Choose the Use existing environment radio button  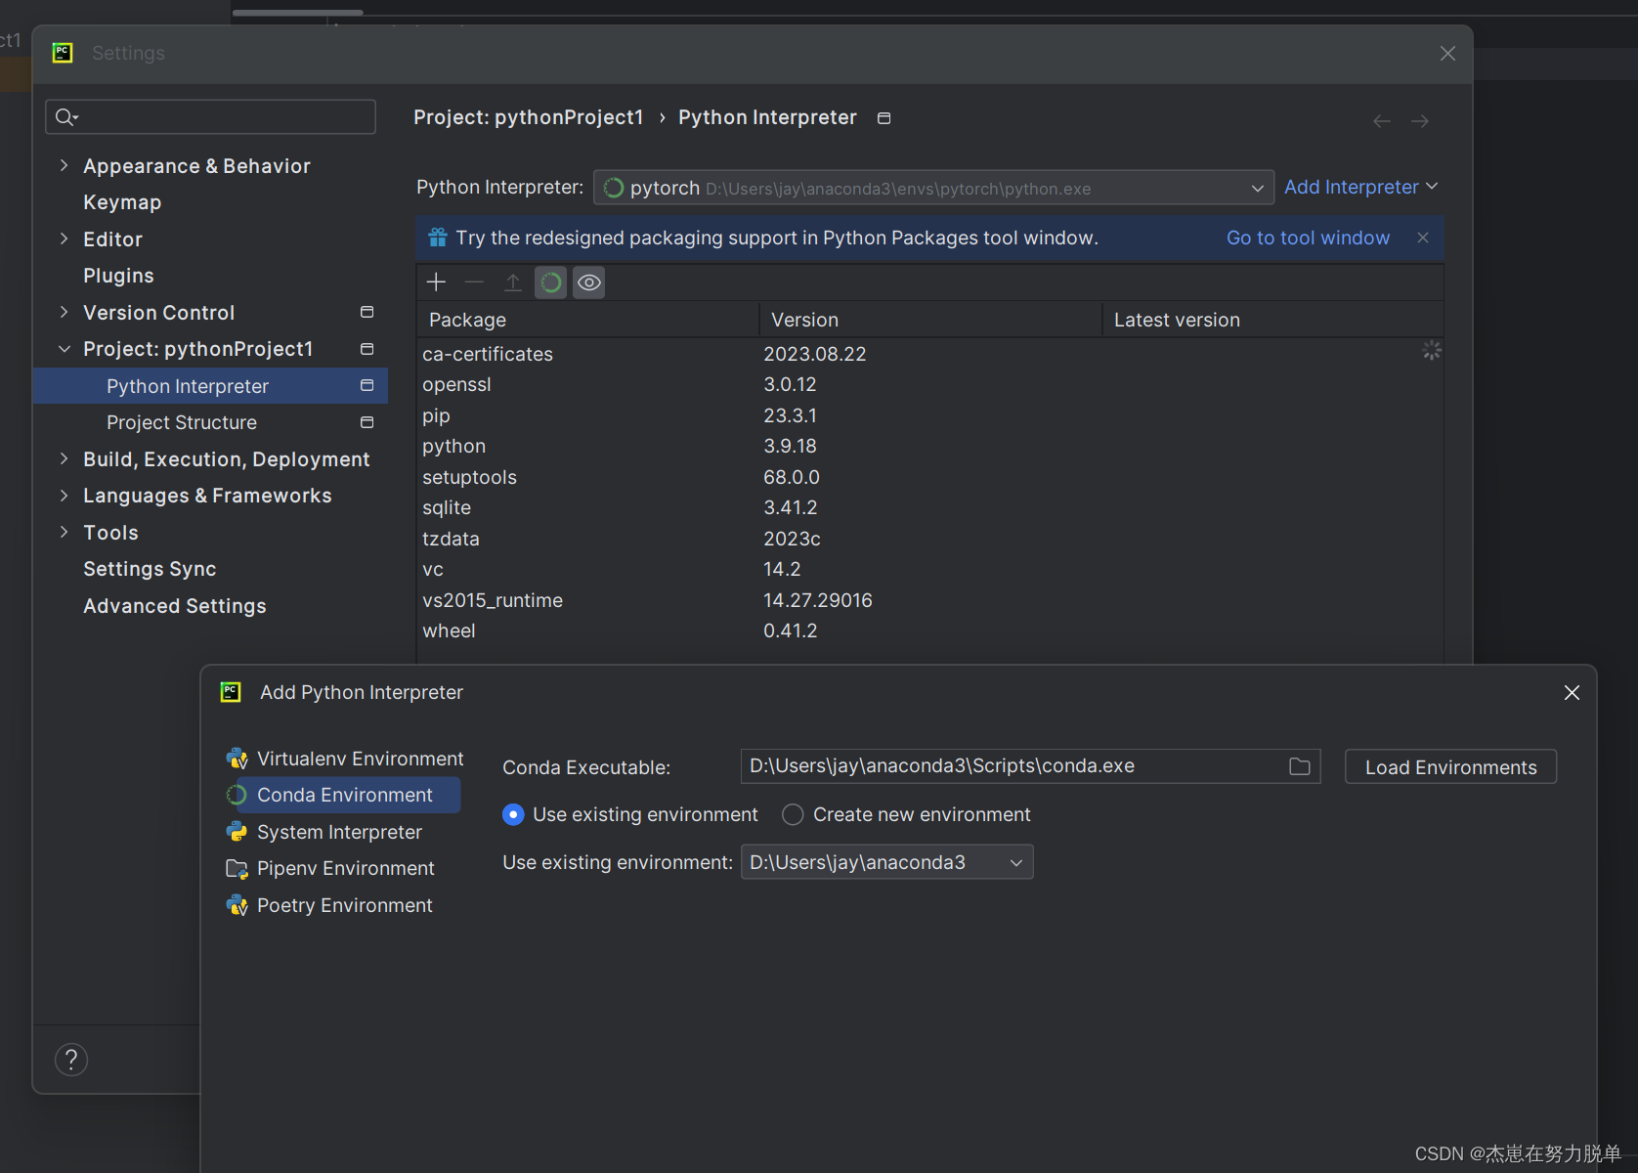(x=513, y=814)
